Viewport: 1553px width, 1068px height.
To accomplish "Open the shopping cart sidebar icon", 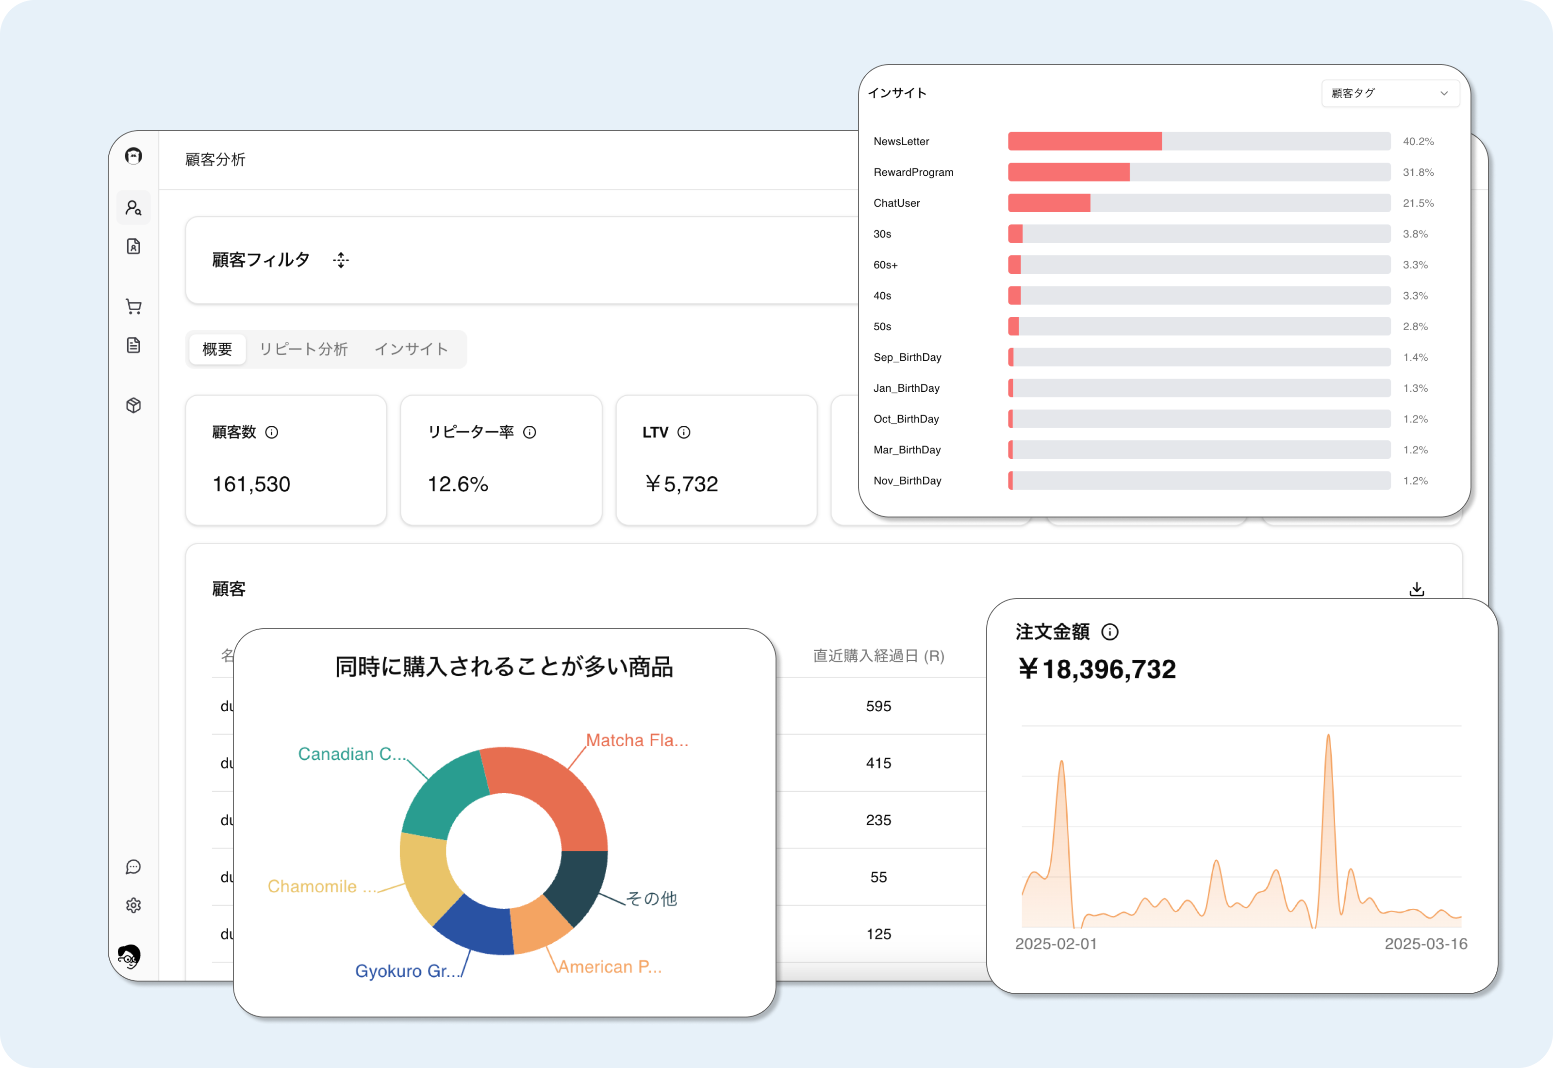I will click(x=133, y=306).
